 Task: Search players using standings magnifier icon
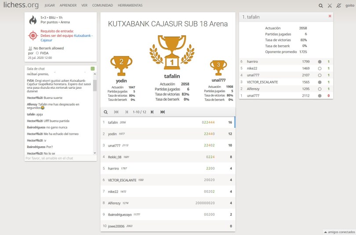coord(105,112)
